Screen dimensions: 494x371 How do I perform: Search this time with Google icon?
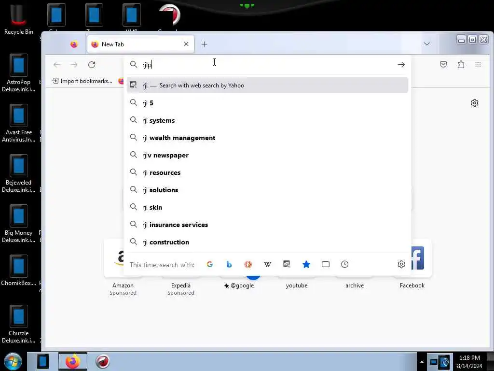point(210,264)
